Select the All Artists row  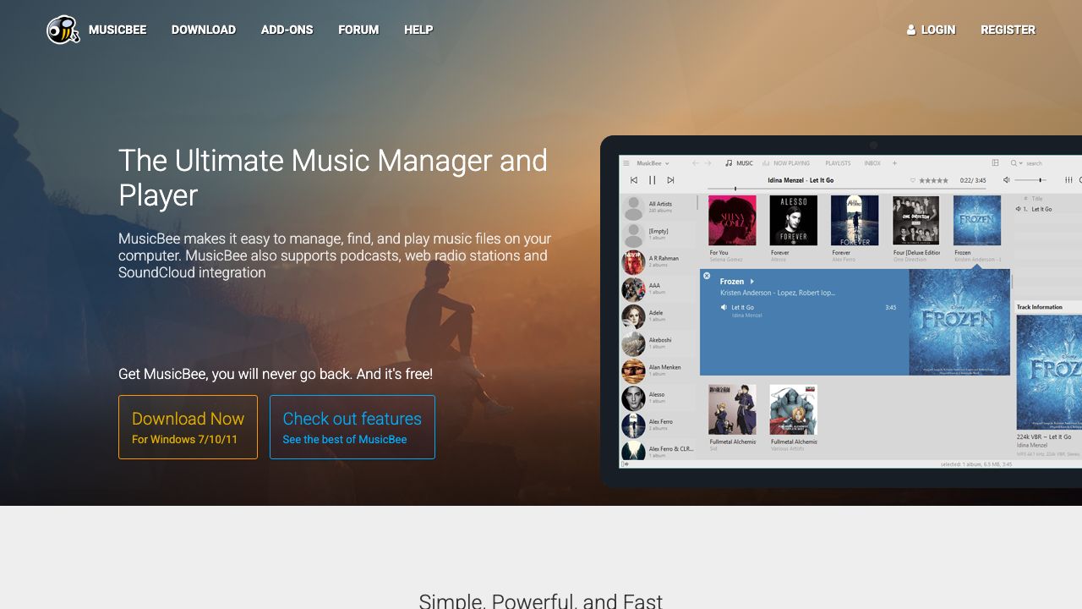coord(659,207)
